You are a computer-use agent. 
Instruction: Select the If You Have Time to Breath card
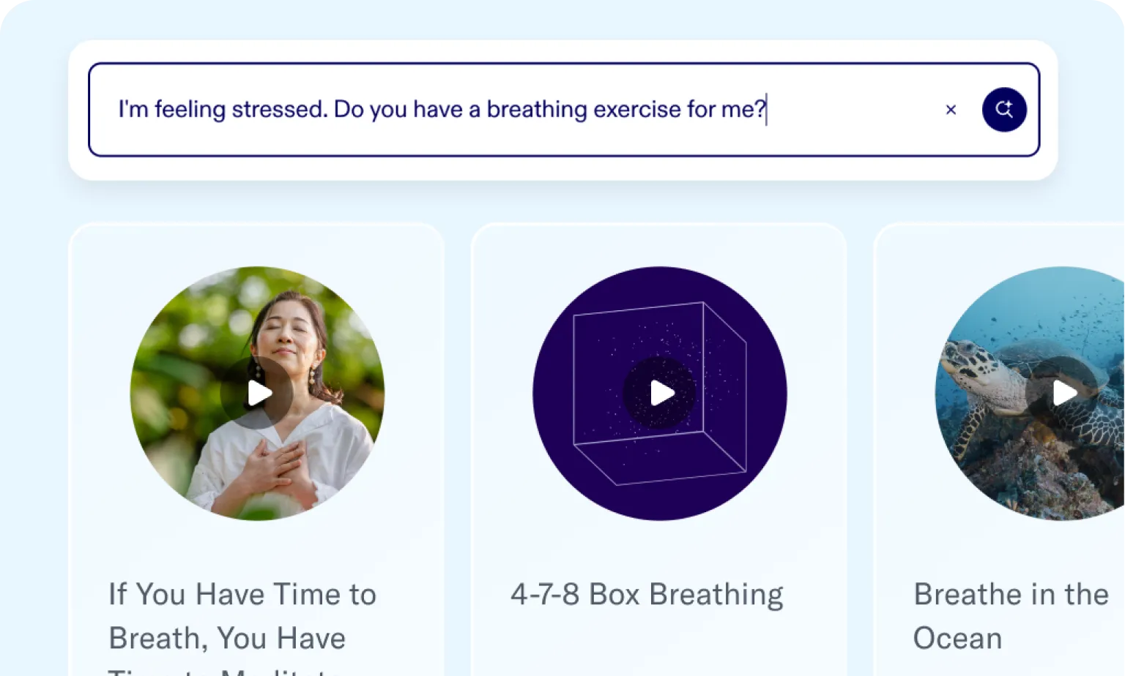click(258, 454)
